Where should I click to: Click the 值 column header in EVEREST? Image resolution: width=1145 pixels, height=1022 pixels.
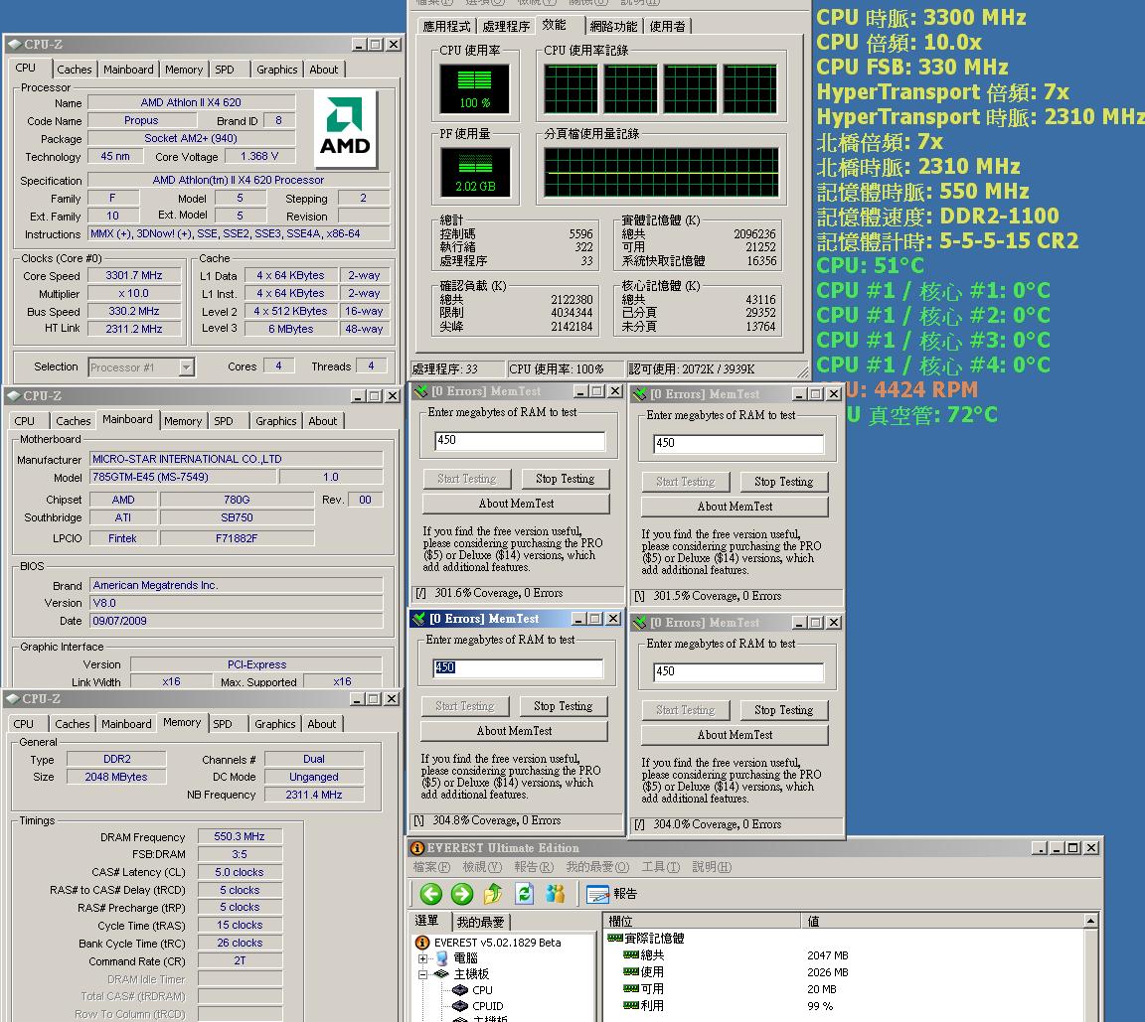(813, 922)
